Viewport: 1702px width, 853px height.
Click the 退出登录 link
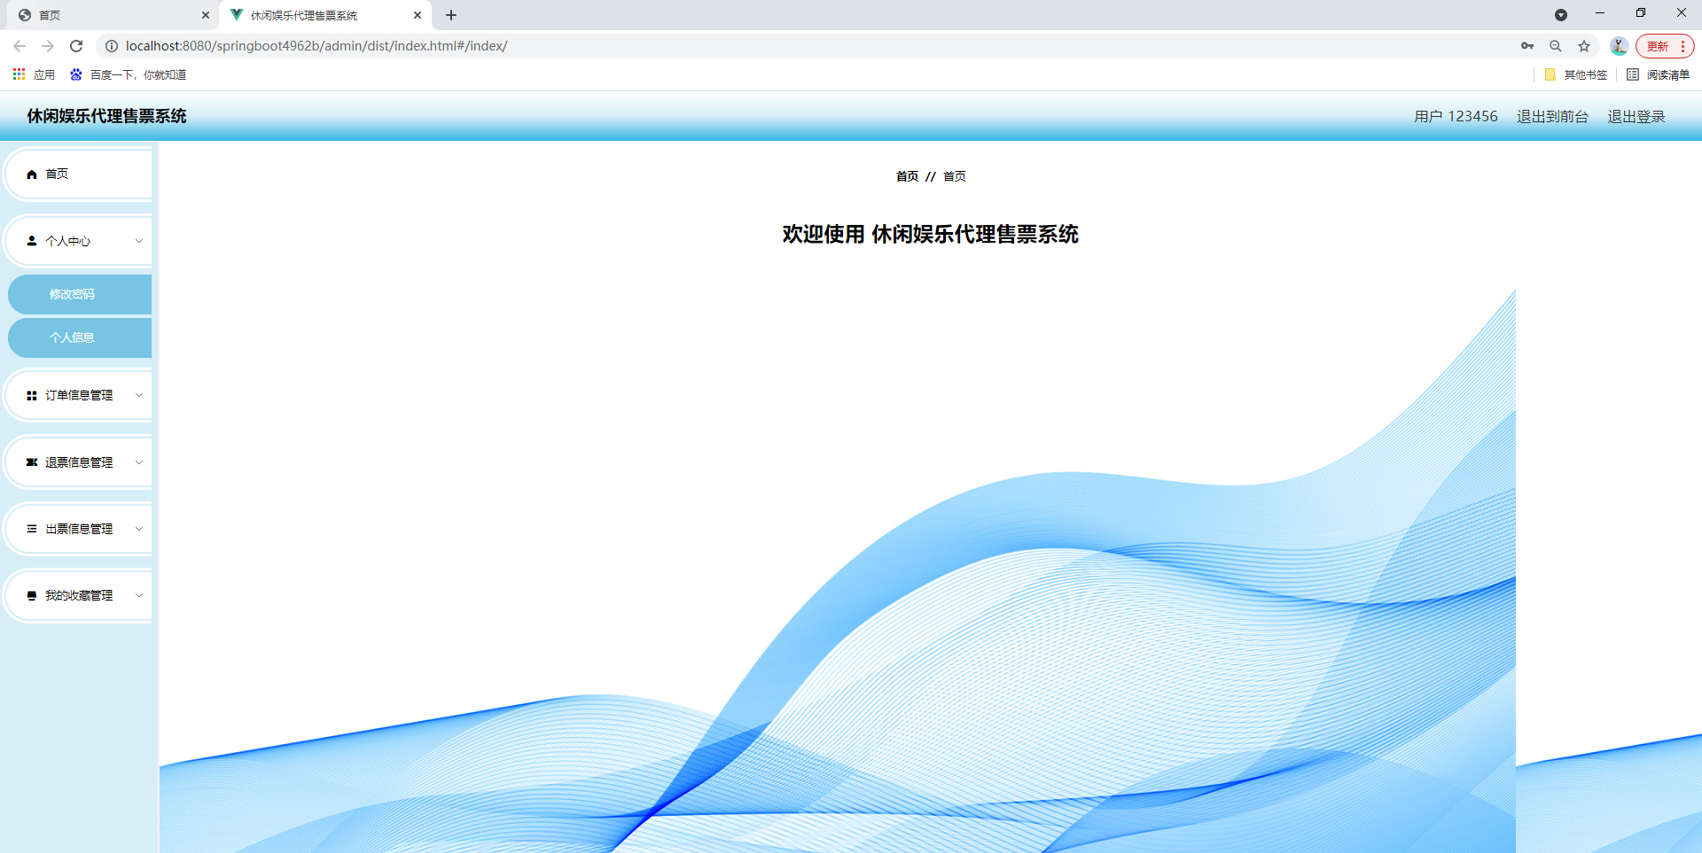tap(1636, 116)
